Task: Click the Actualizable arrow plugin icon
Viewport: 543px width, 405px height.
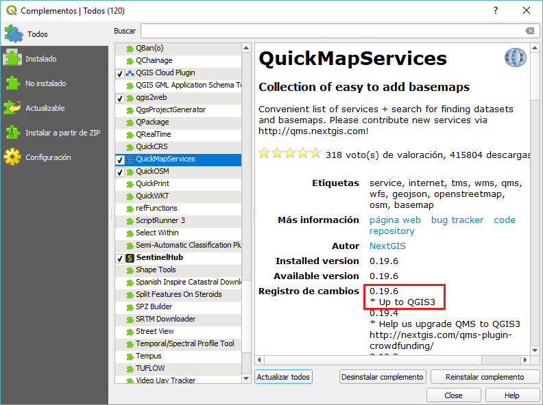Action: [12, 108]
